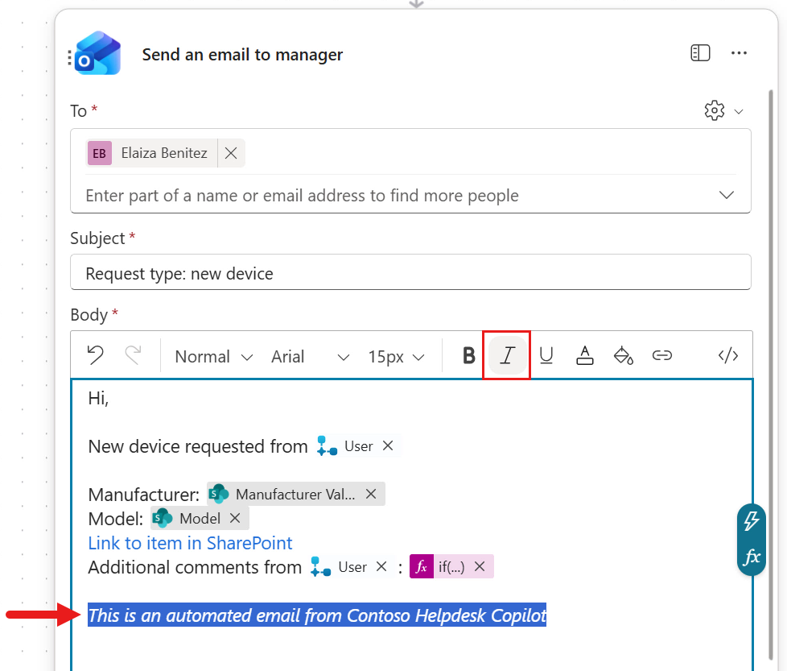The width and height of the screenshot is (787, 671).
Task: Switch to HTML code view
Action: (727, 355)
